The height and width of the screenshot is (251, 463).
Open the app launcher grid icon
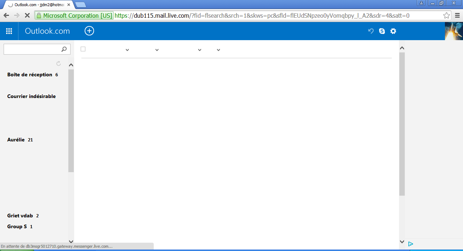pyautogui.click(x=9, y=31)
